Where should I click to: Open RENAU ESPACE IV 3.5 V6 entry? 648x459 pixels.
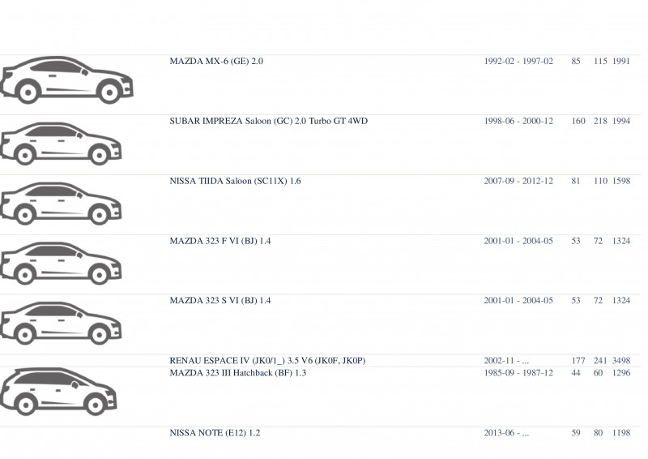click(x=267, y=361)
